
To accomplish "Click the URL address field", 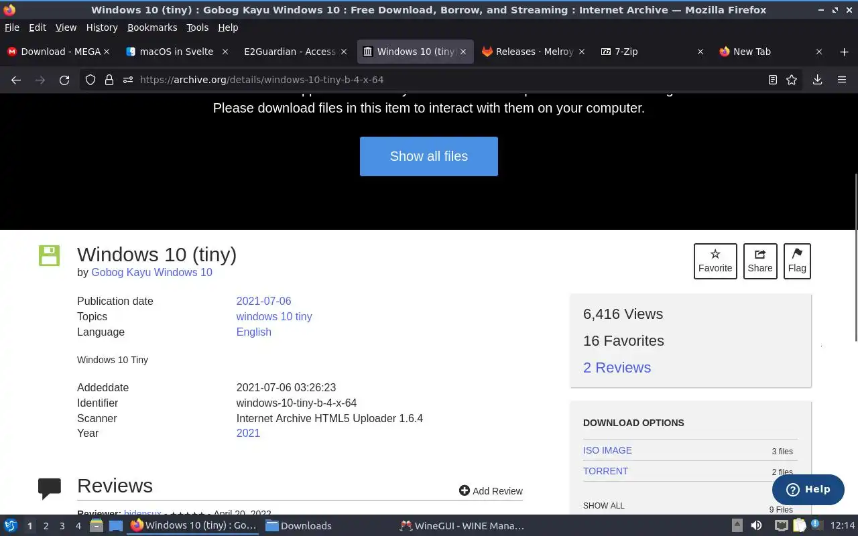I will tap(442, 80).
